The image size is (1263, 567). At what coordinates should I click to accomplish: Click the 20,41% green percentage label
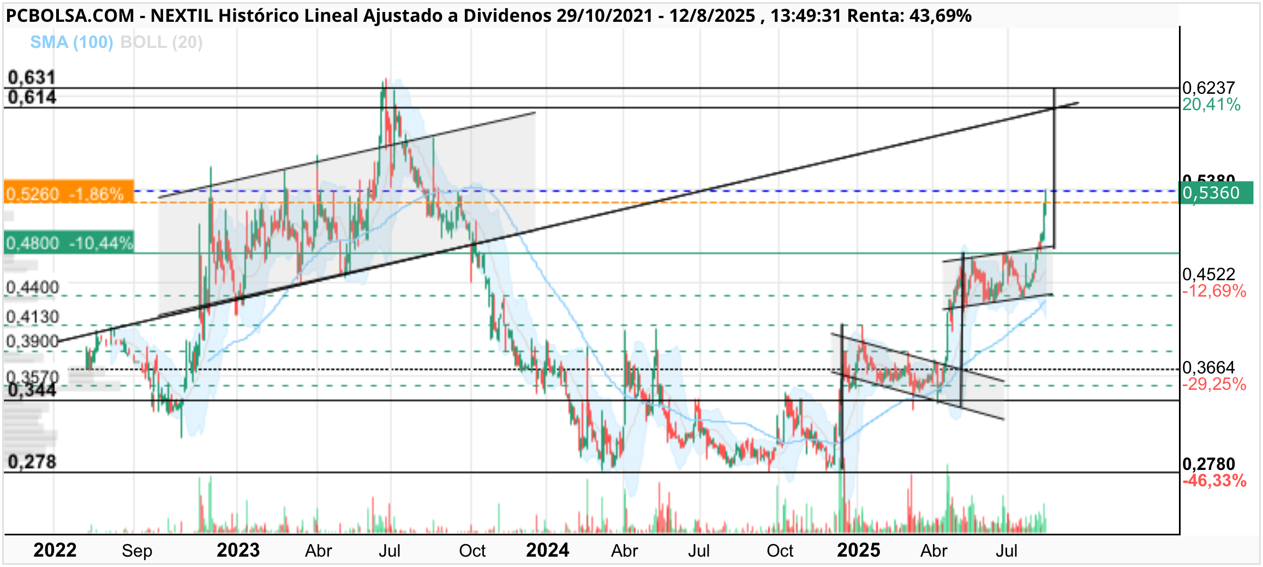(1211, 105)
